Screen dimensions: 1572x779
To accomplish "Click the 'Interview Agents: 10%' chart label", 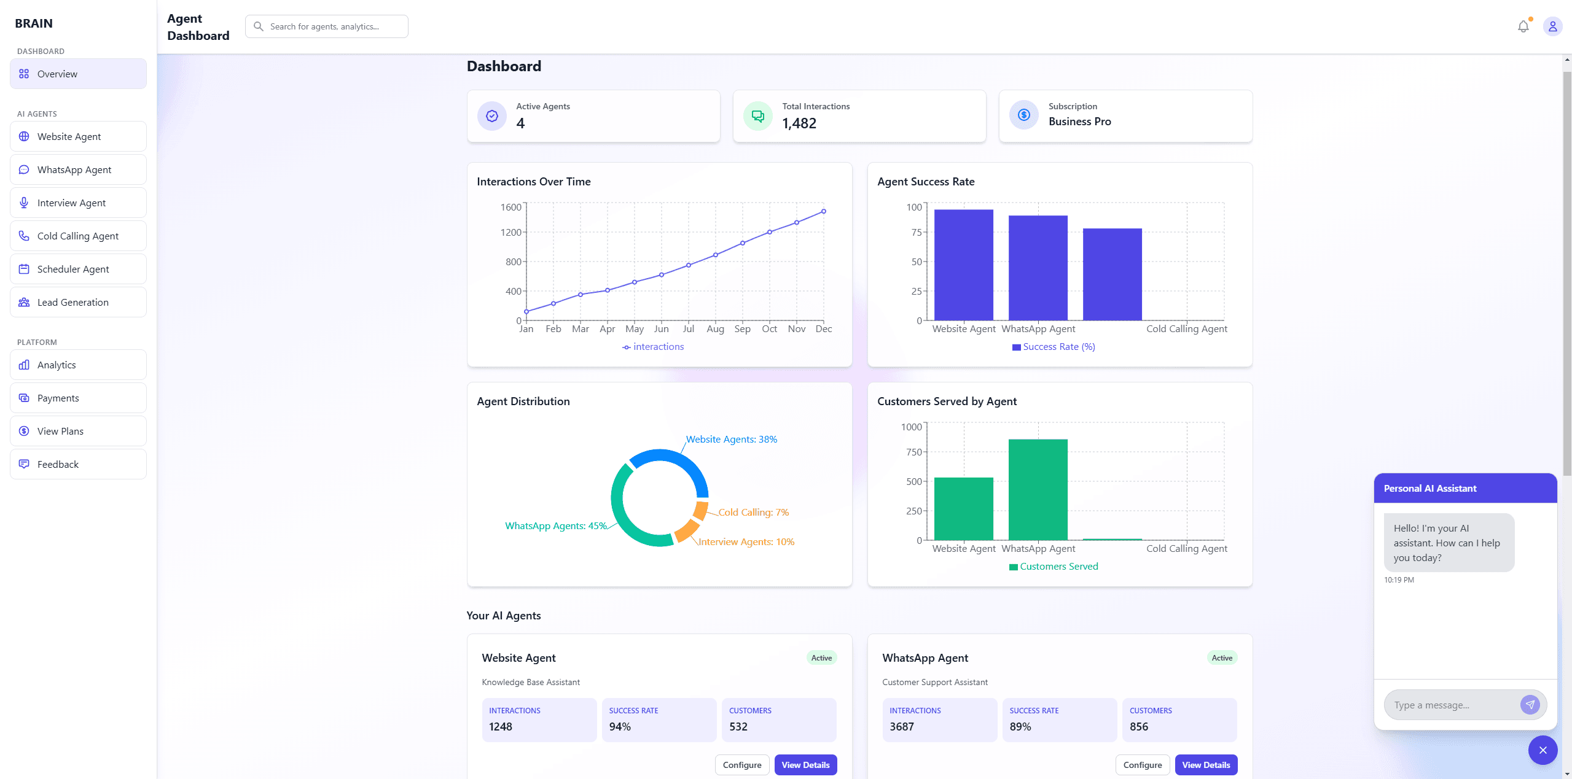I will pyautogui.click(x=746, y=541).
